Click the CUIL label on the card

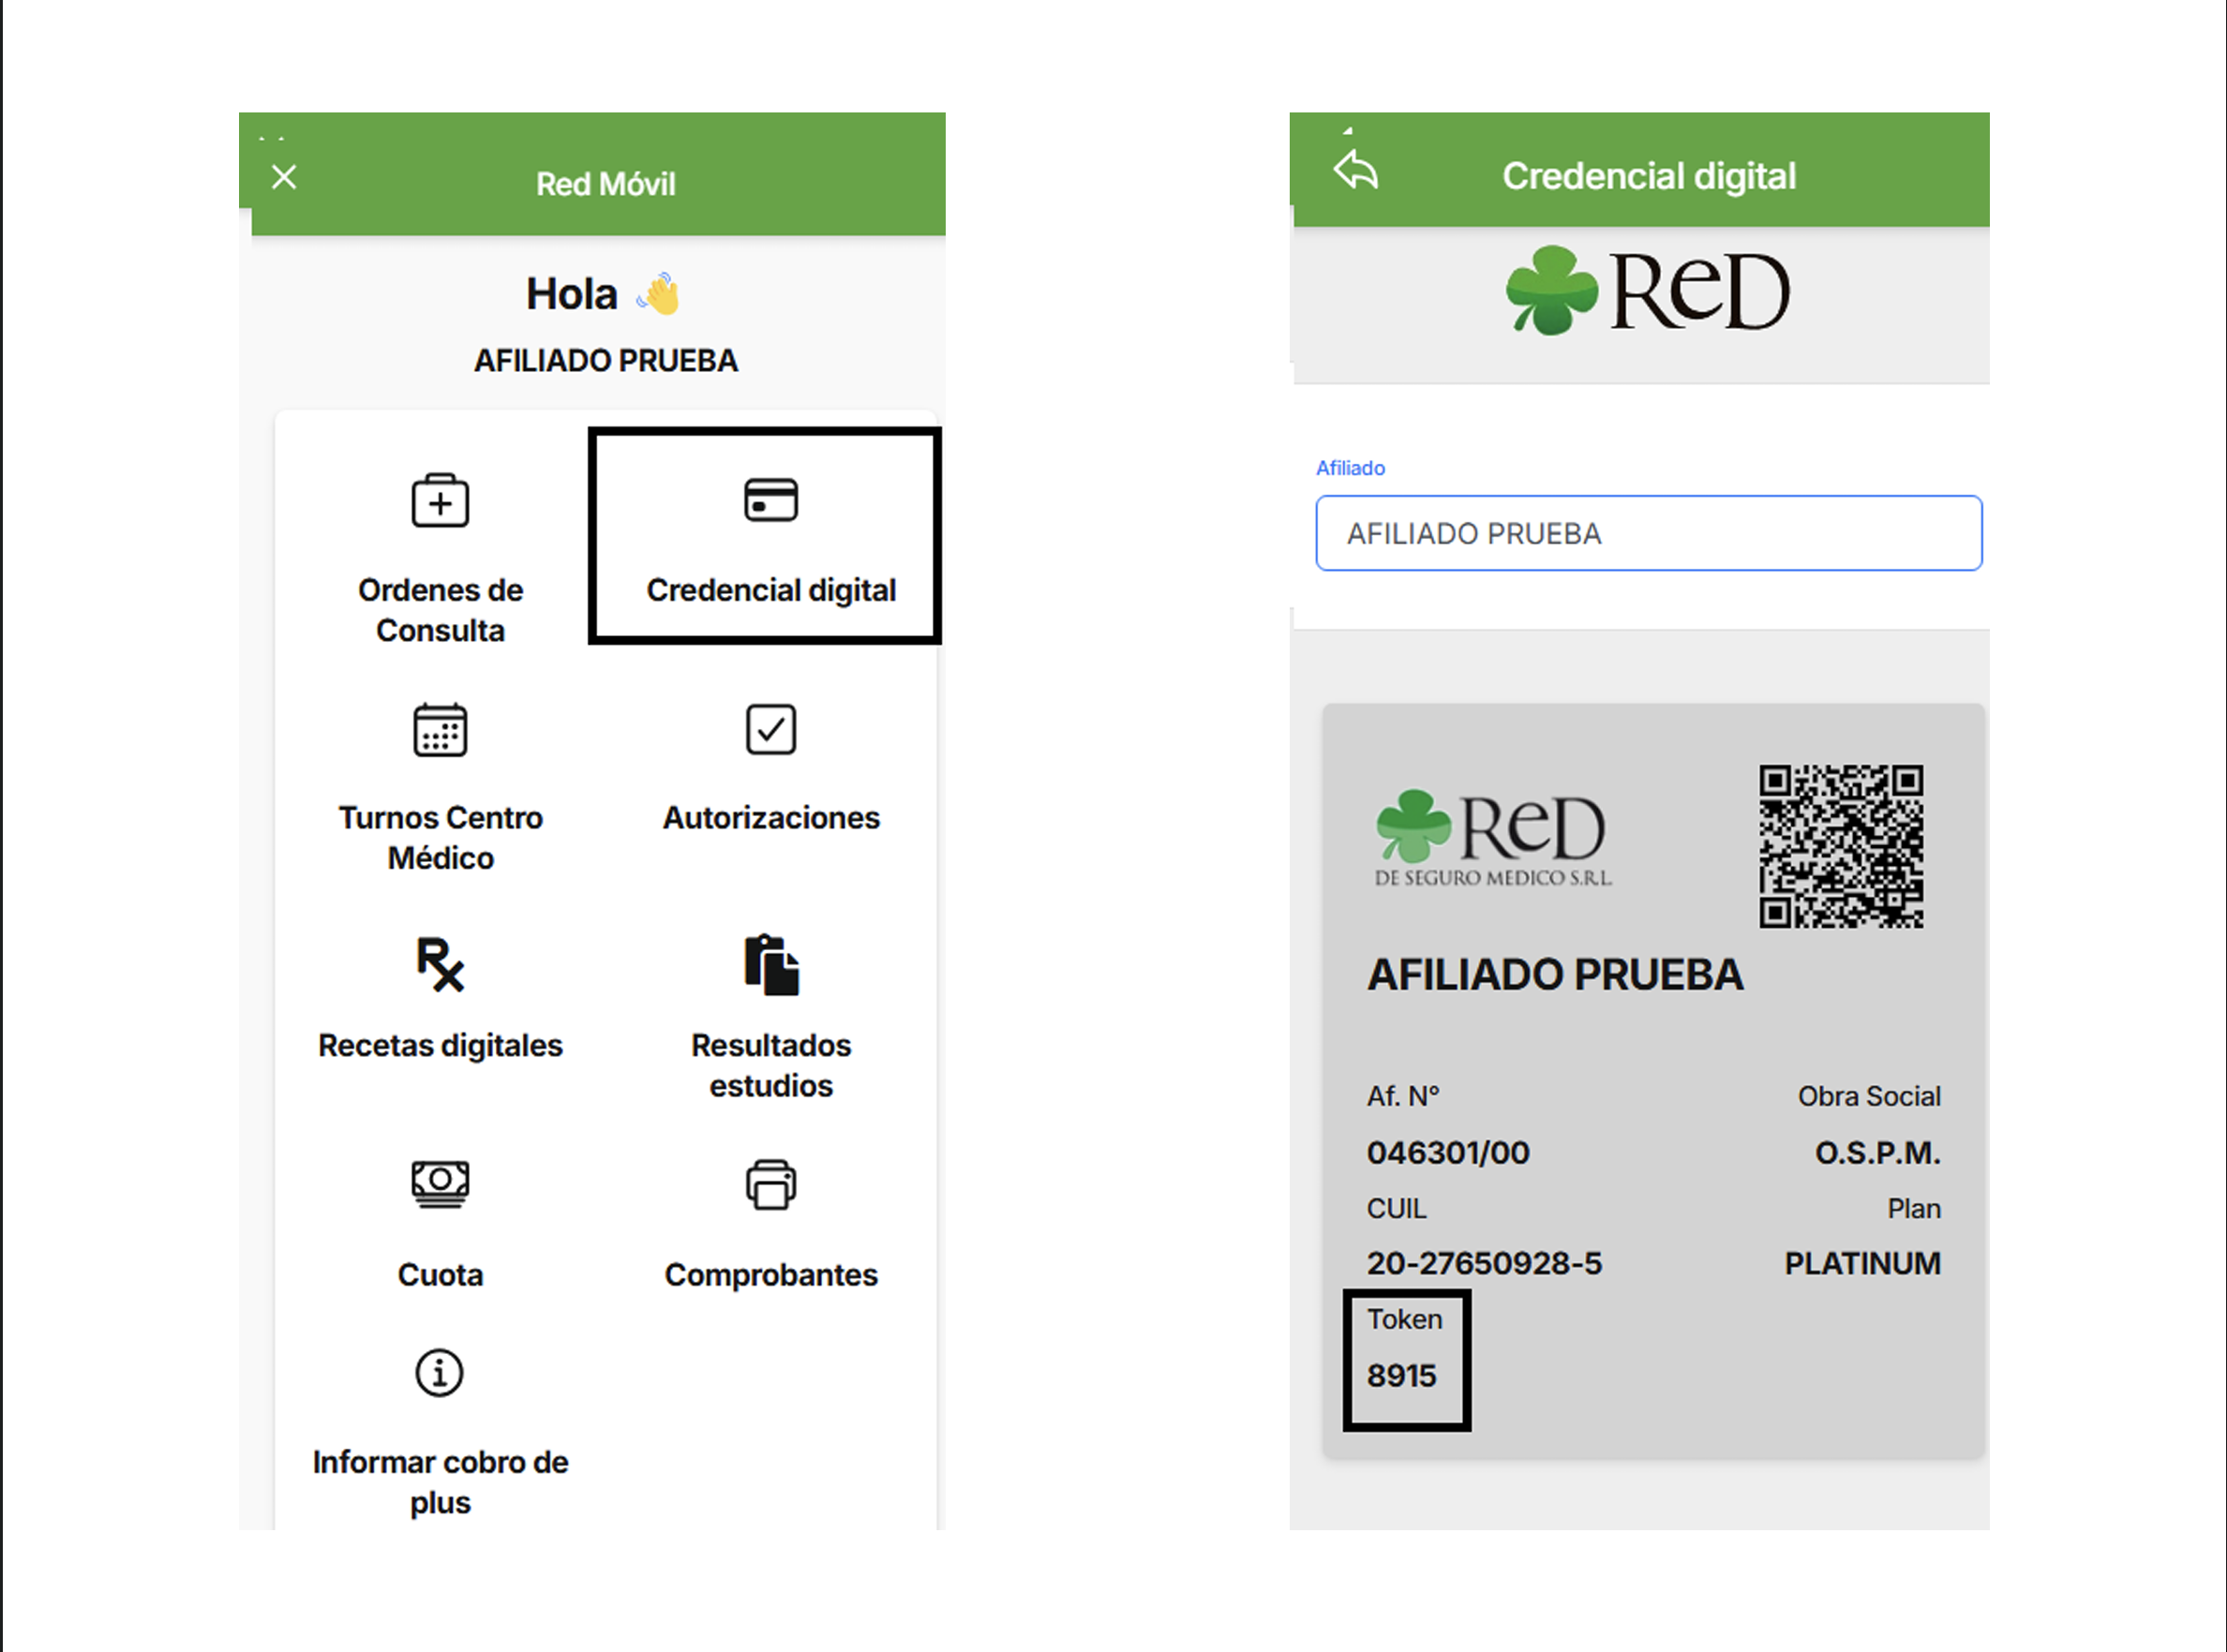pyautogui.click(x=1396, y=1209)
